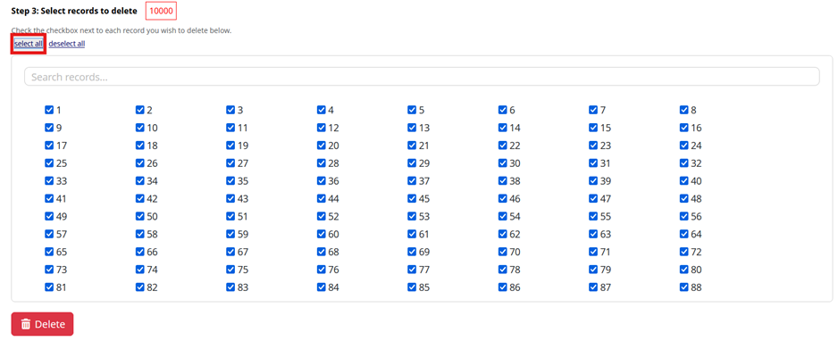Screen dimensions: 838x341
Task: Toggle the checkbox for record 9
Action: 49,128
